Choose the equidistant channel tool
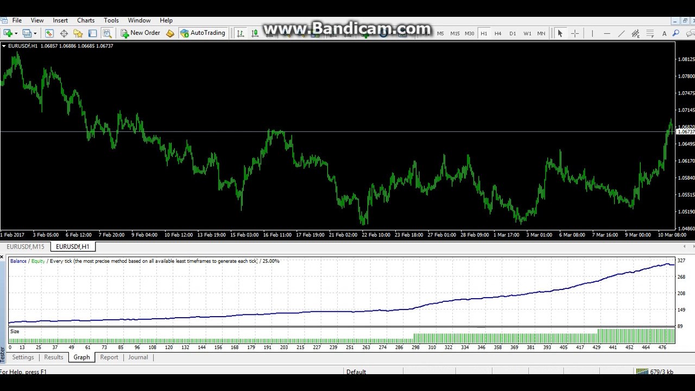Image resolution: width=695 pixels, height=391 pixels. 635,33
